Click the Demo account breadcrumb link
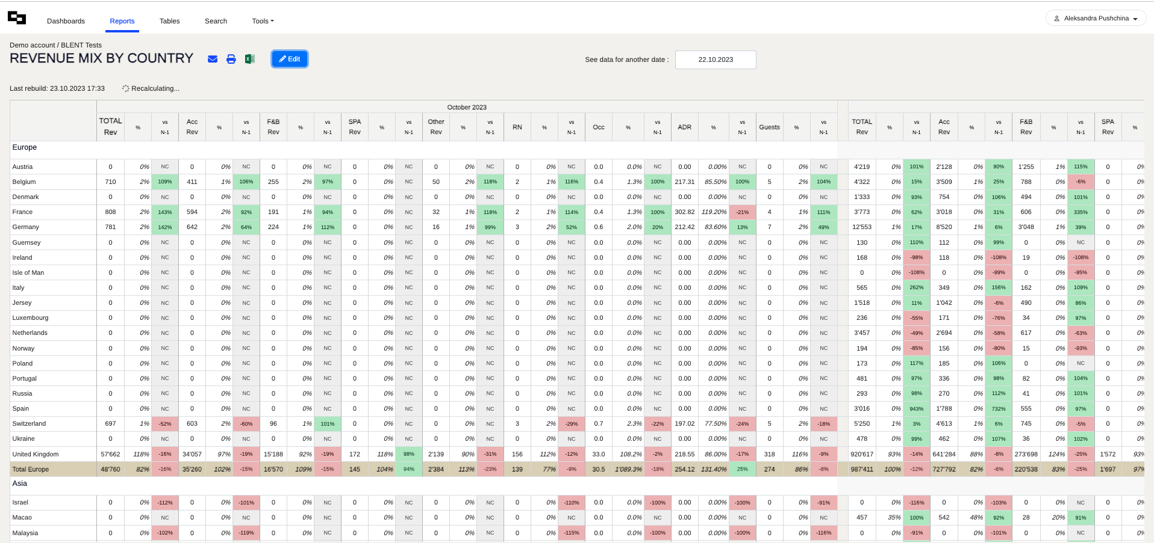Viewport: 1154px width, 543px height. click(x=32, y=45)
